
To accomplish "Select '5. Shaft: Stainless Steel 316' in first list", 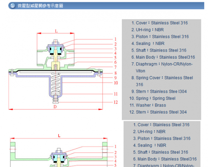I will click(x=159, y=50).
